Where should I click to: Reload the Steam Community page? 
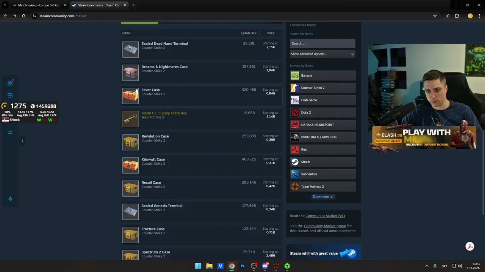pos(23,16)
